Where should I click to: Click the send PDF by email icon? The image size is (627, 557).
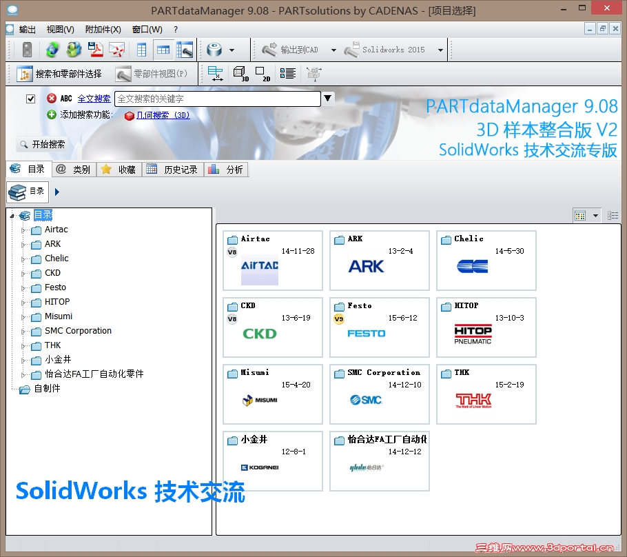[117, 50]
